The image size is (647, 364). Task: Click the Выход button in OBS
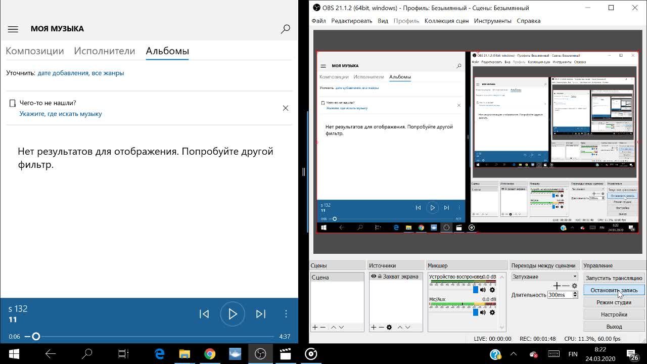pyautogui.click(x=614, y=327)
